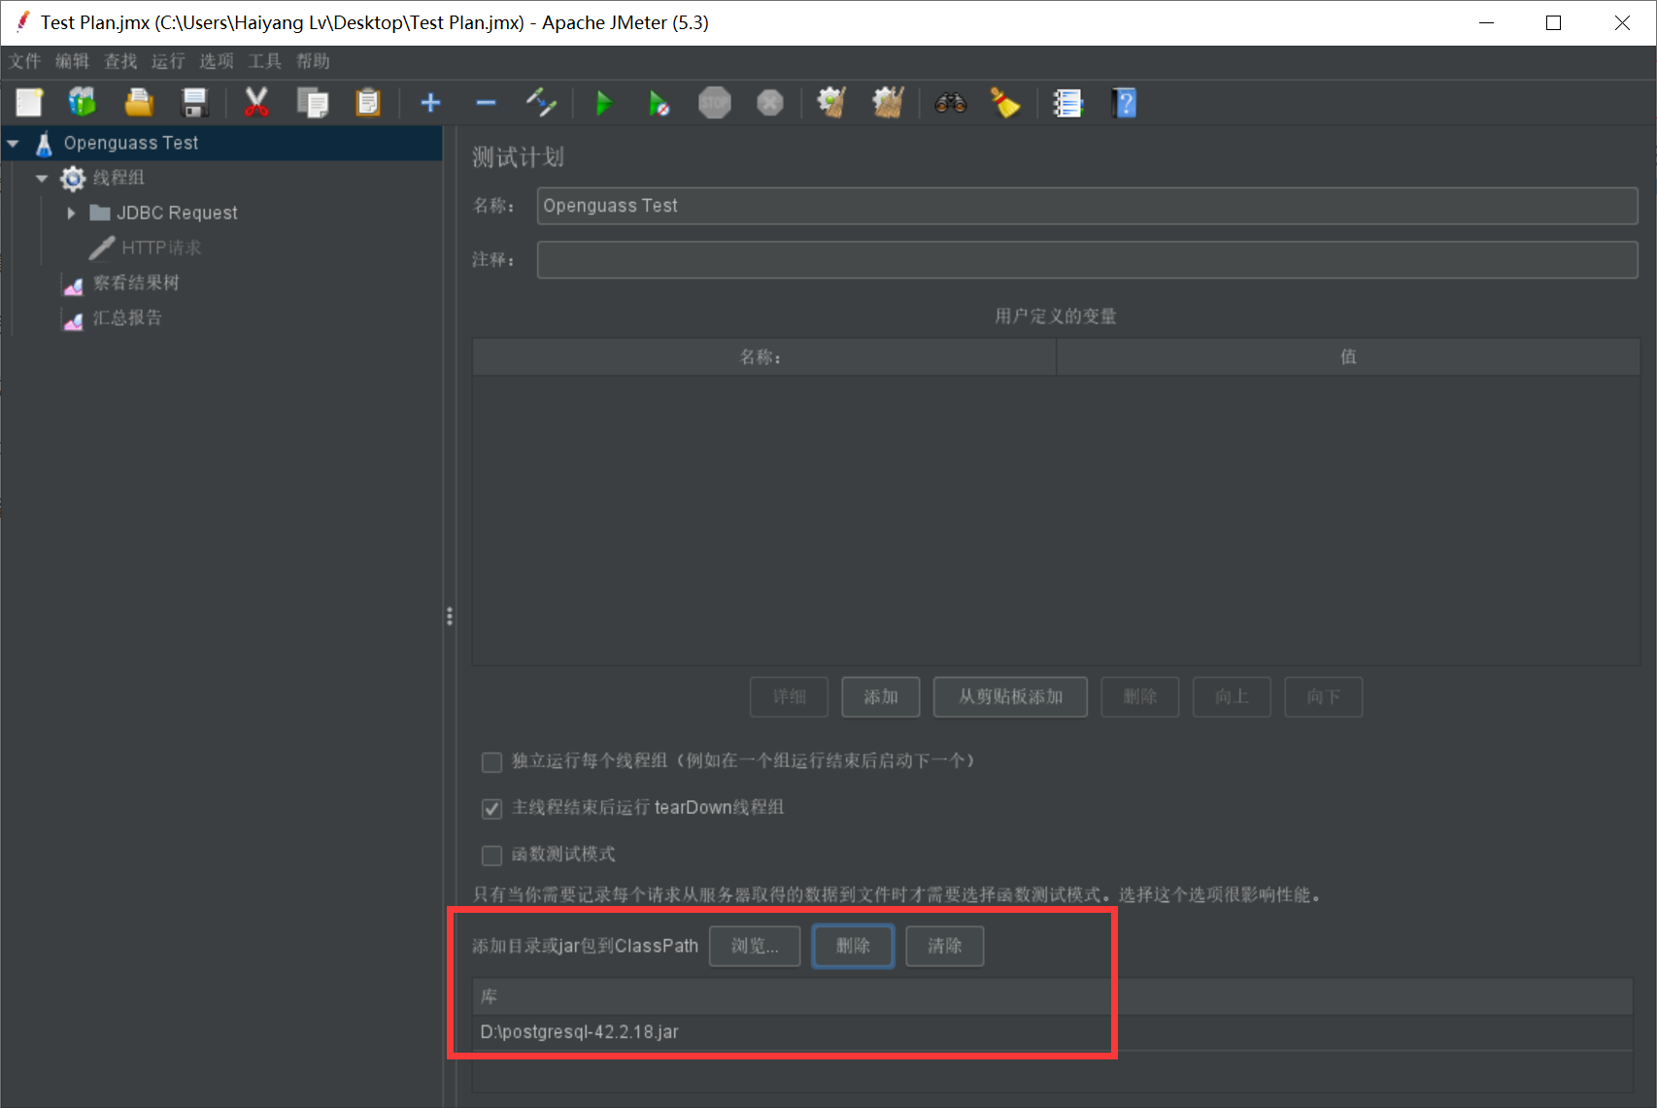
Task: Click the 详细 button
Action: coord(789,697)
